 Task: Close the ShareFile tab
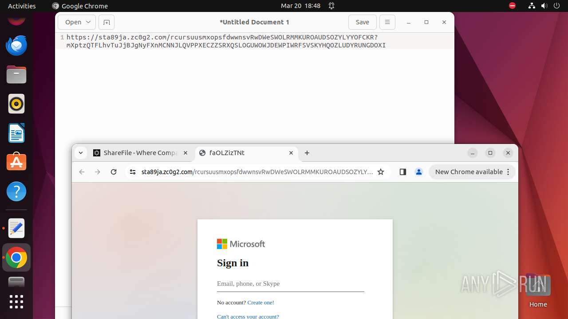185,153
